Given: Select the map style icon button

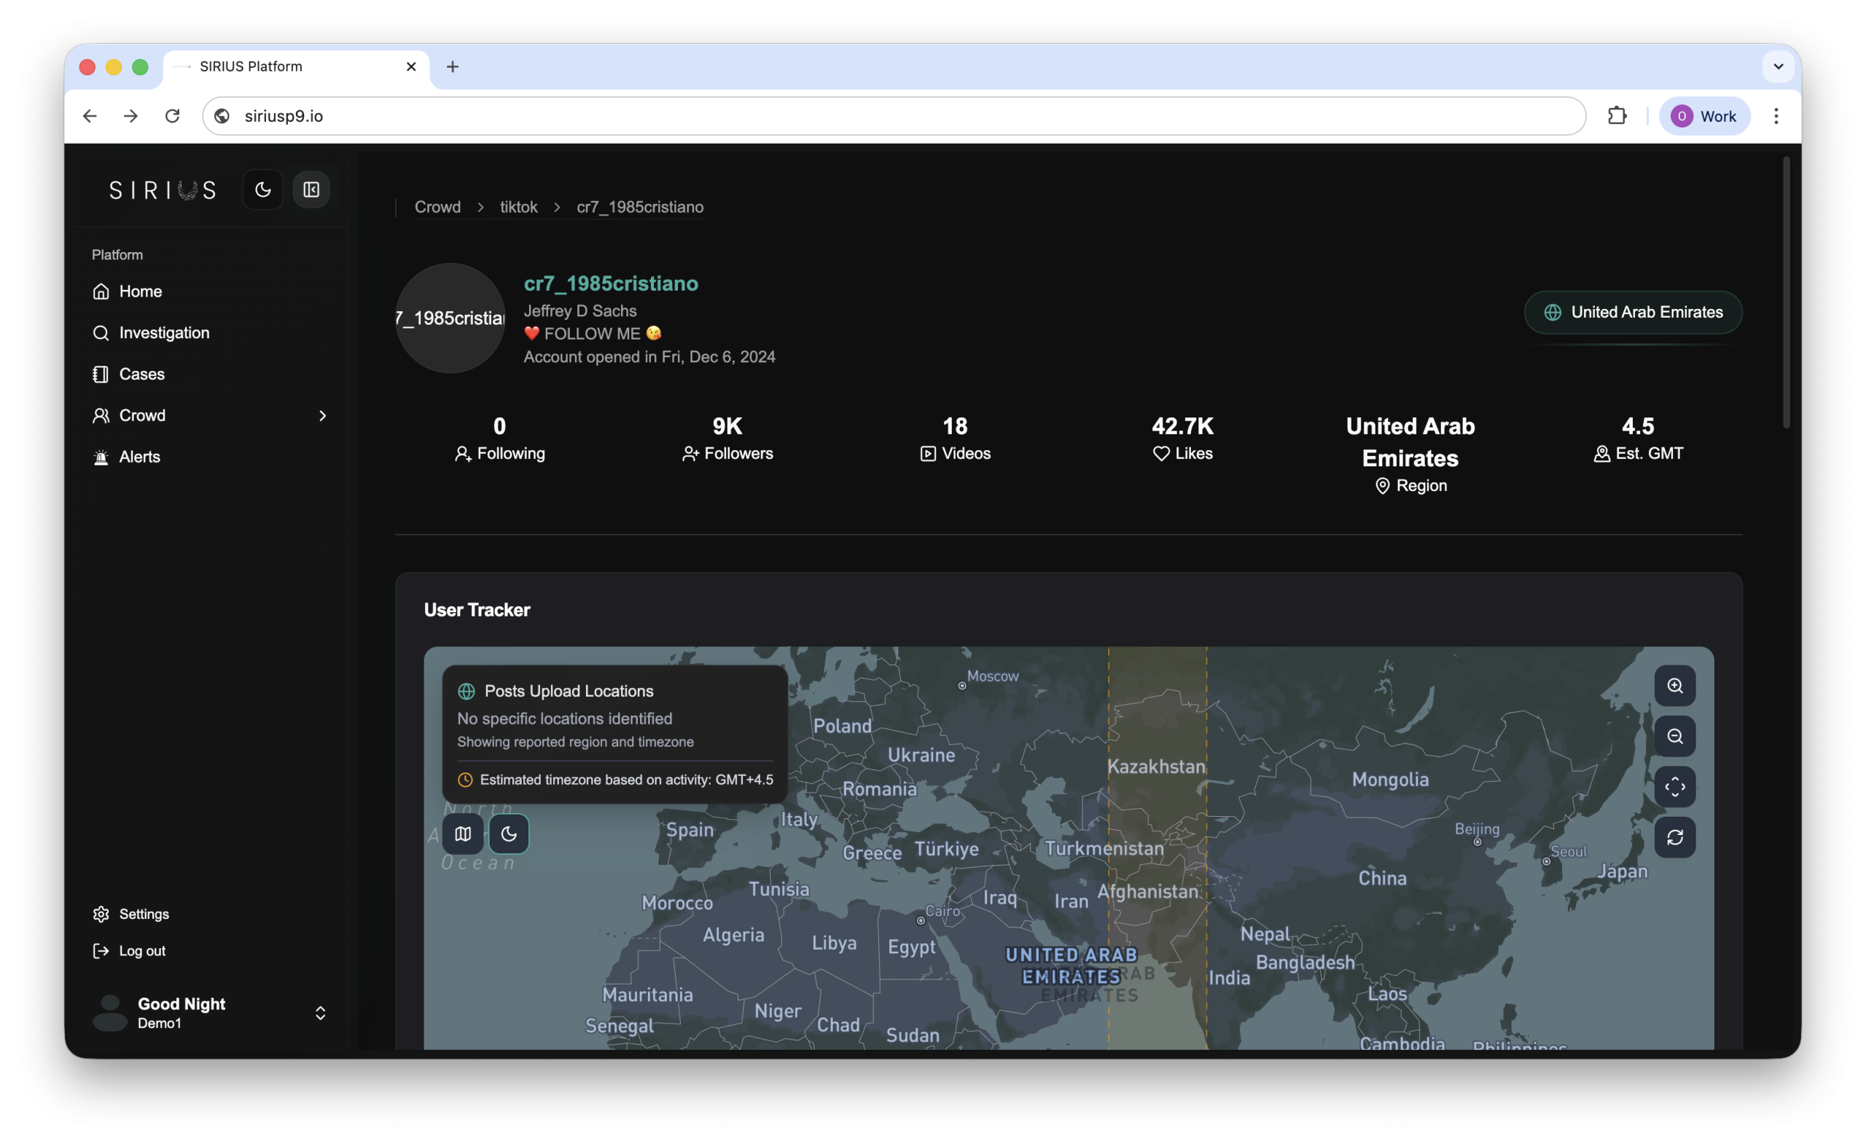Looking at the screenshot, I should [463, 834].
